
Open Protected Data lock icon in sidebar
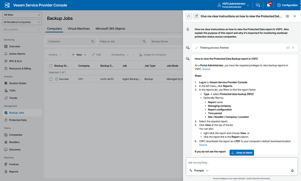tap(6, 120)
